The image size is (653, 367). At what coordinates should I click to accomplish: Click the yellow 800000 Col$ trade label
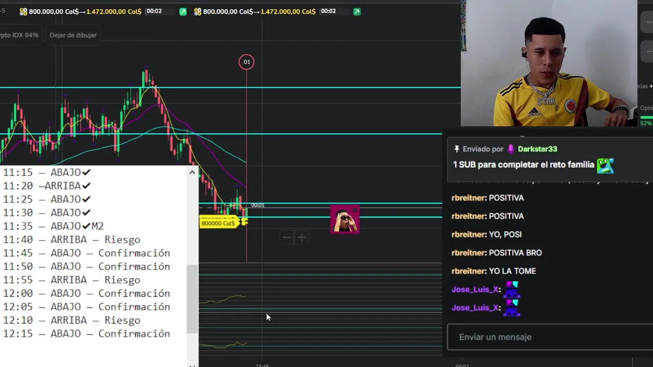218,223
